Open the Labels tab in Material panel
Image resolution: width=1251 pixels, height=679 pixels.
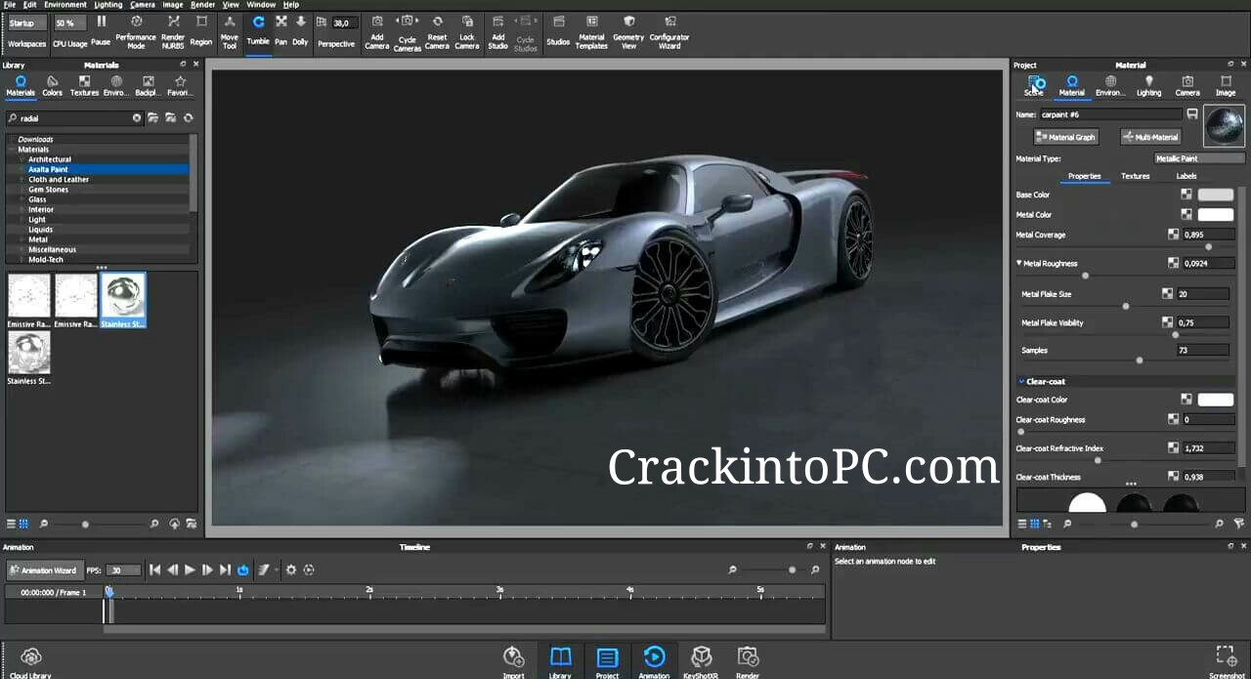coord(1186,176)
